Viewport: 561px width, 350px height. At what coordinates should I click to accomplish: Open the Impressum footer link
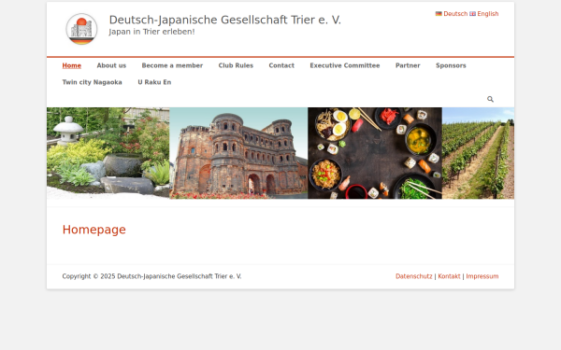(482, 276)
